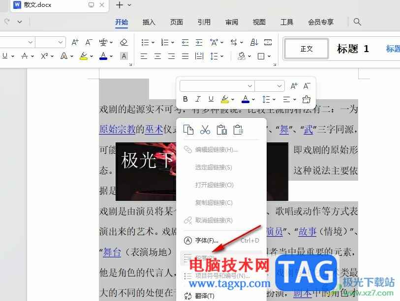Toggle Bold in the mini toolbar
400x301 pixels.
[185, 99]
